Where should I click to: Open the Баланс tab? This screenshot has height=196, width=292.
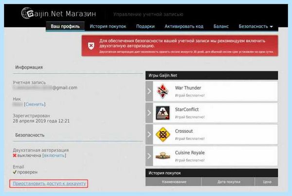tap(221, 26)
